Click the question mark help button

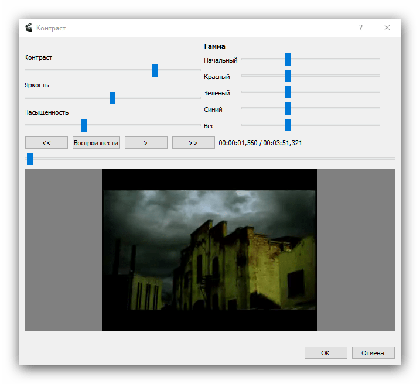click(361, 28)
